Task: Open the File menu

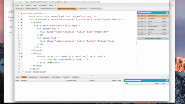Action: (x=17, y=5)
